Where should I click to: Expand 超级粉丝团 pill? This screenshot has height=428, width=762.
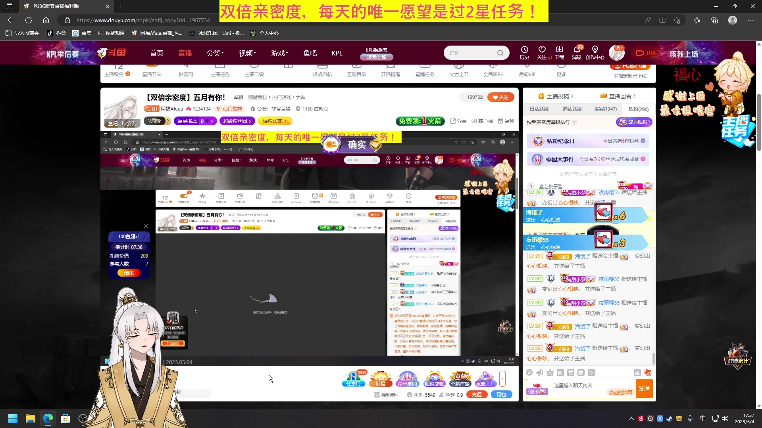237,121
